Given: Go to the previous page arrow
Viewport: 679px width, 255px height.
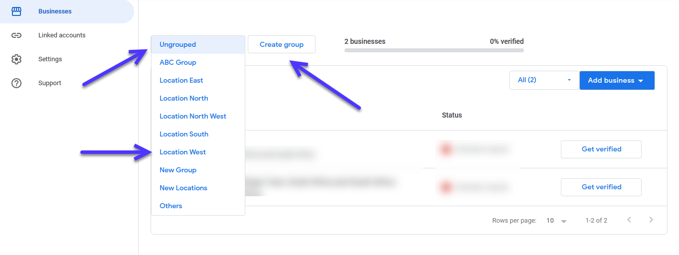Looking at the screenshot, I should pos(629,220).
